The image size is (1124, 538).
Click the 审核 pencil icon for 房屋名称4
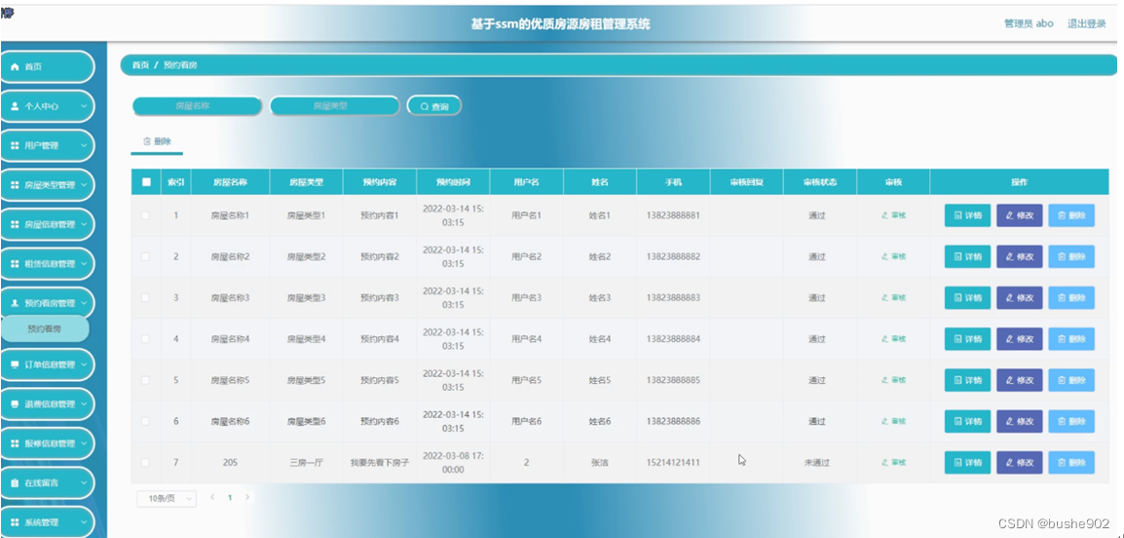[x=884, y=338]
